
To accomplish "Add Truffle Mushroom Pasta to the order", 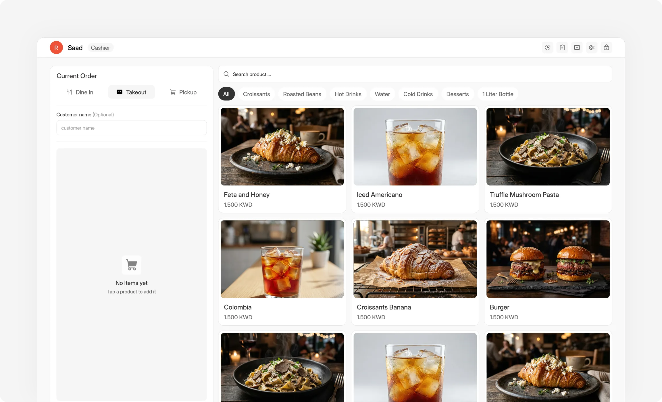I will click(x=548, y=159).
